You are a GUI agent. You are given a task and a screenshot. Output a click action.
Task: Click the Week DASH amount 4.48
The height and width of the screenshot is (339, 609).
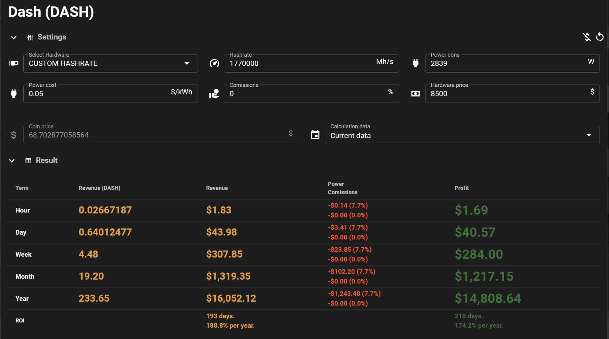88,254
